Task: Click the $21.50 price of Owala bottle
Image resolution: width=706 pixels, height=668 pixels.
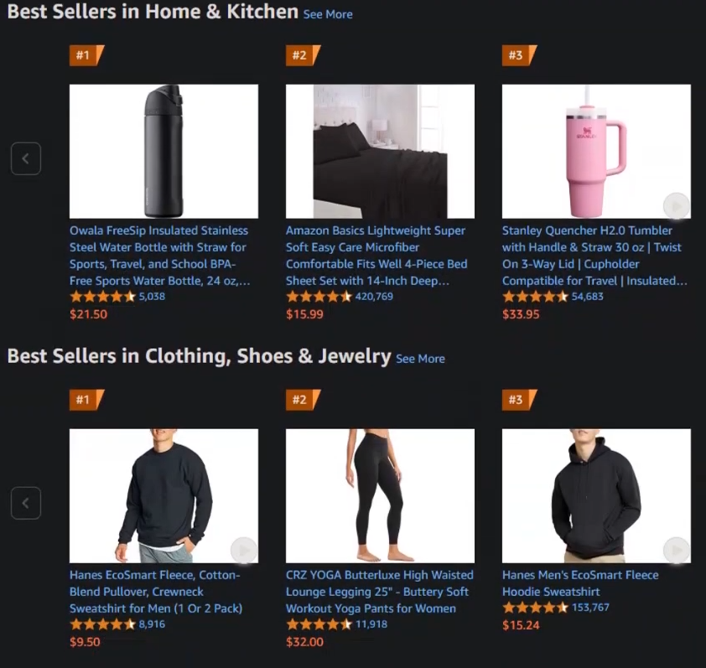Action: pos(89,314)
